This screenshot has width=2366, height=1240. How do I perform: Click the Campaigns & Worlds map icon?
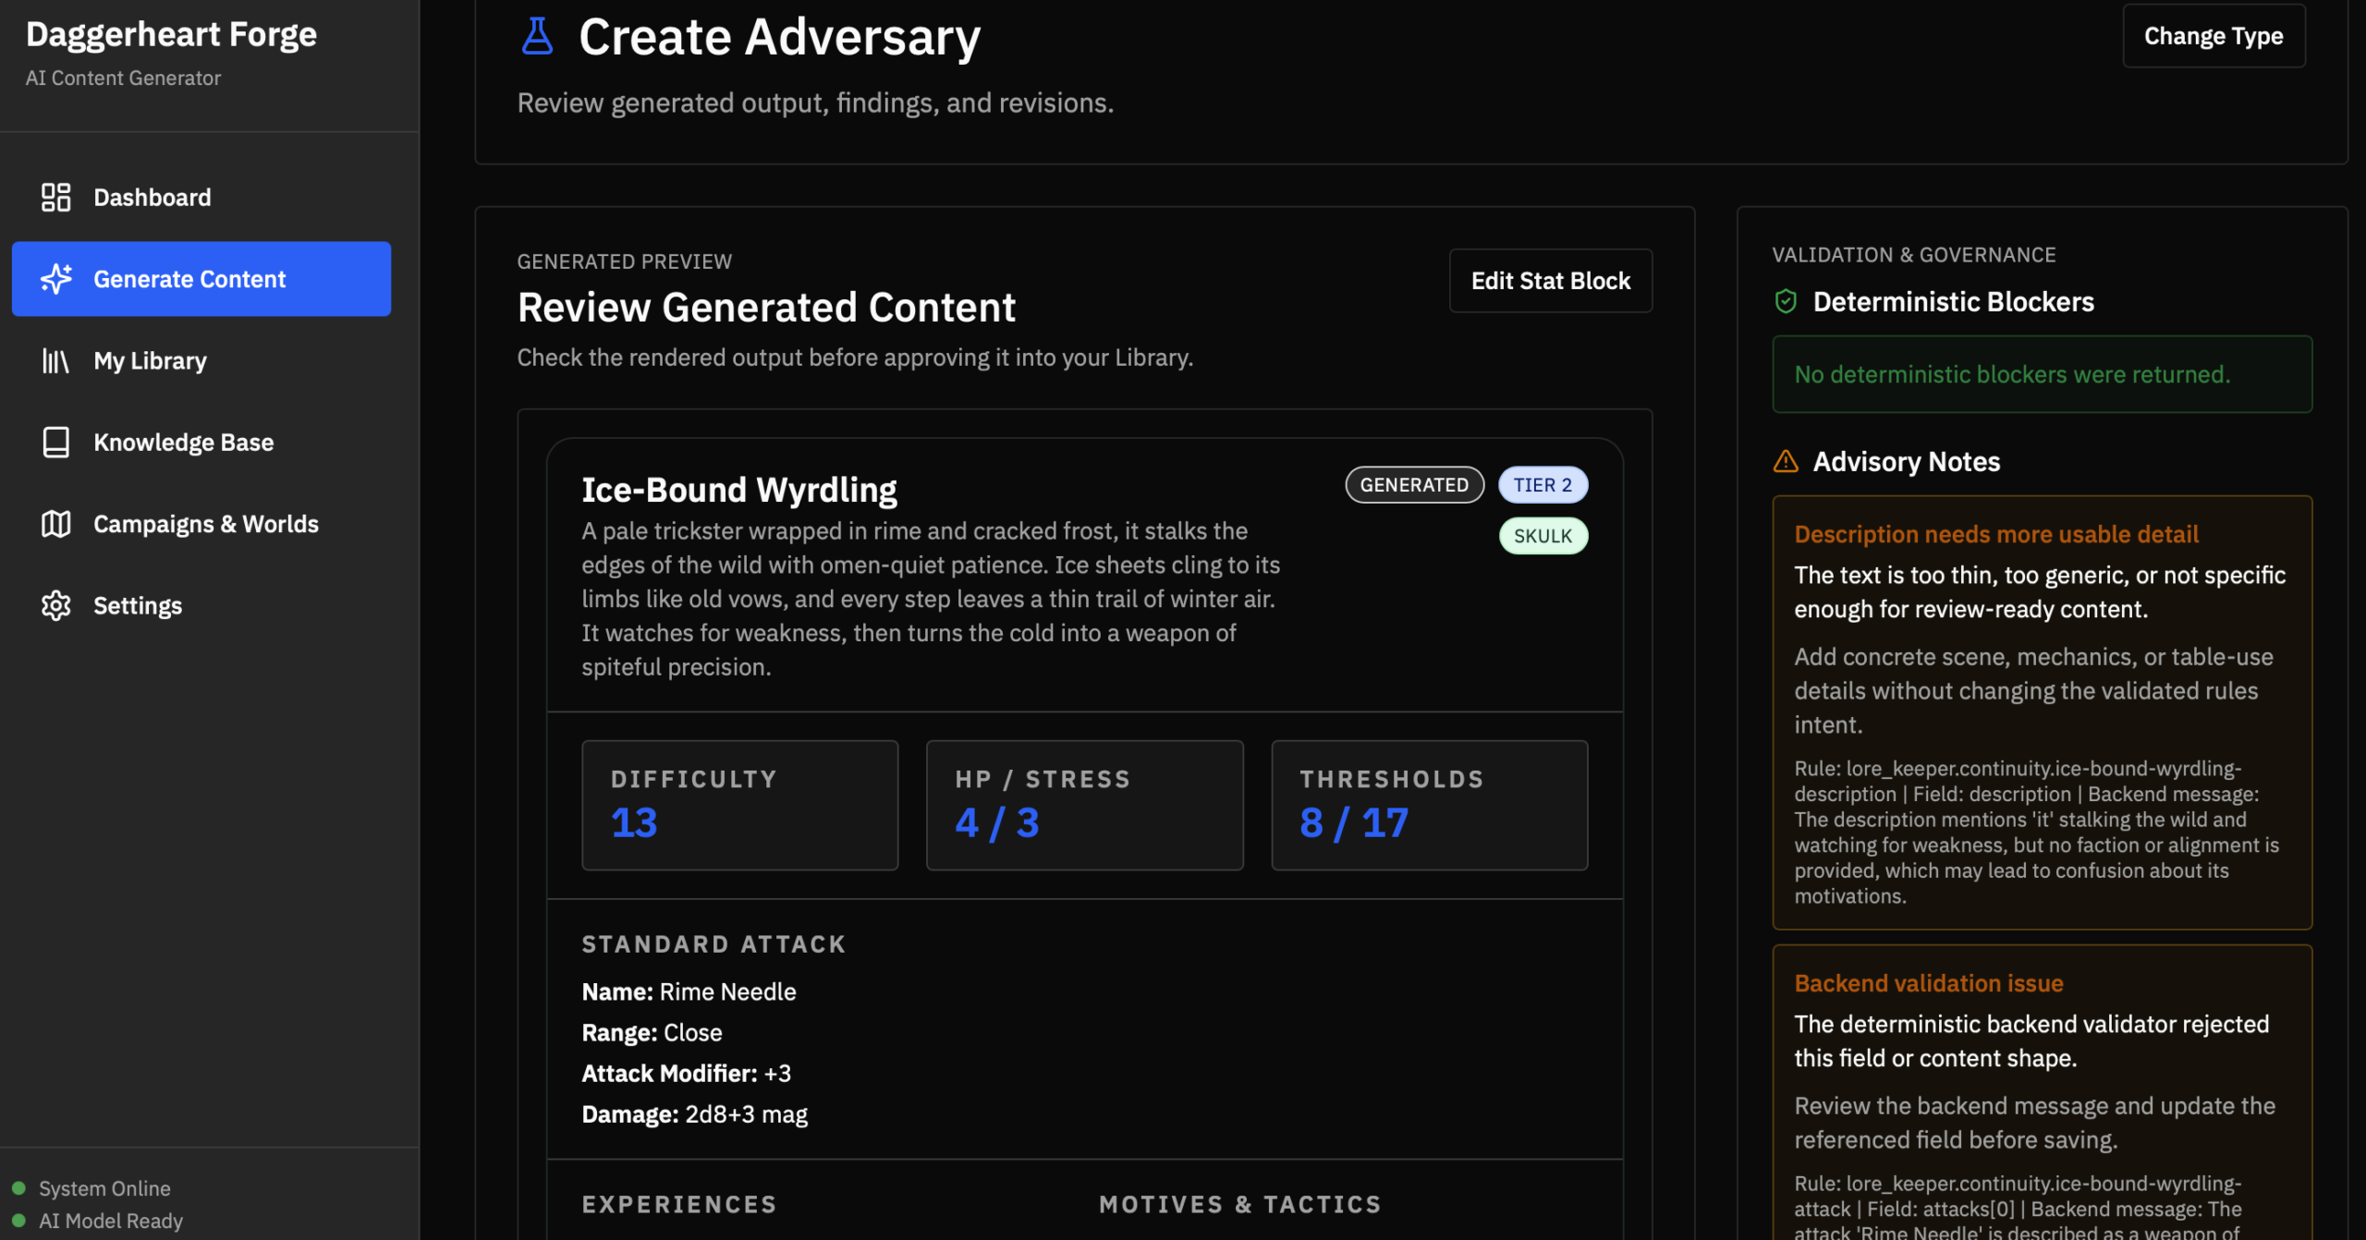[55, 524]
